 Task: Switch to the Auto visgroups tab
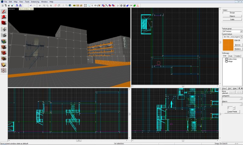(x=231, y=56)
